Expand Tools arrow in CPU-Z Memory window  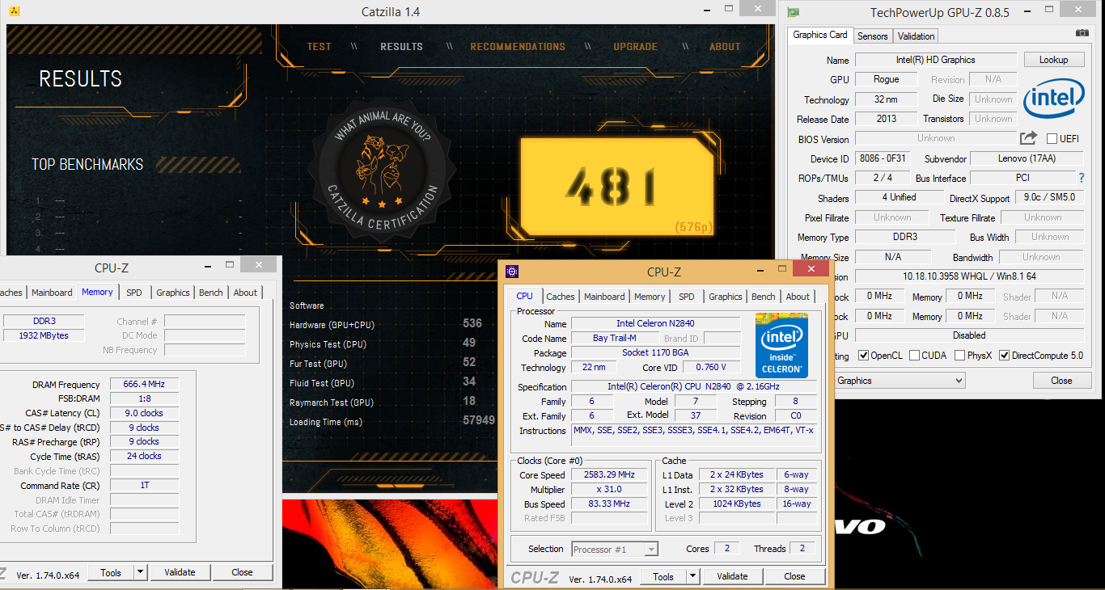click(140, 572)
